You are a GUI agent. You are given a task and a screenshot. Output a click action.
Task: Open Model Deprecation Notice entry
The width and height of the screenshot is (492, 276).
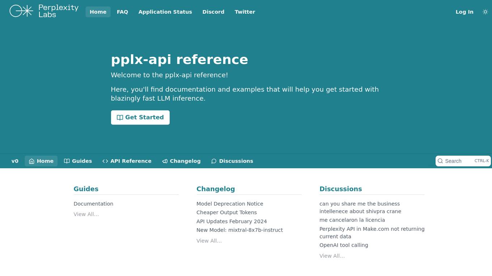(230, 204)
